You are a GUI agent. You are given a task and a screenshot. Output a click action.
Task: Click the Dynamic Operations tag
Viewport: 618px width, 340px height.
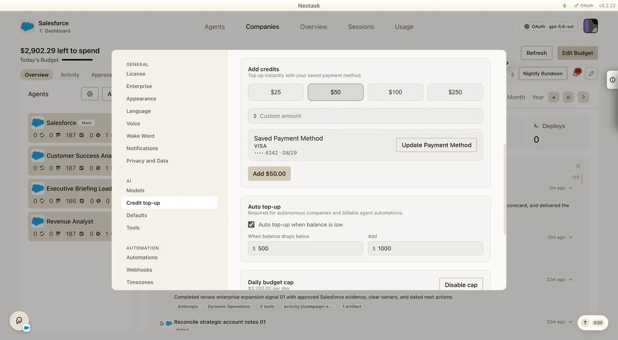pos(229,306)
